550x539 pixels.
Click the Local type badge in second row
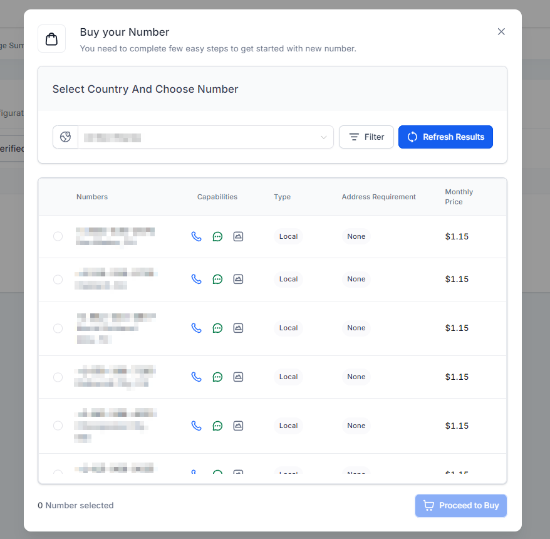[x=288, y=279]
